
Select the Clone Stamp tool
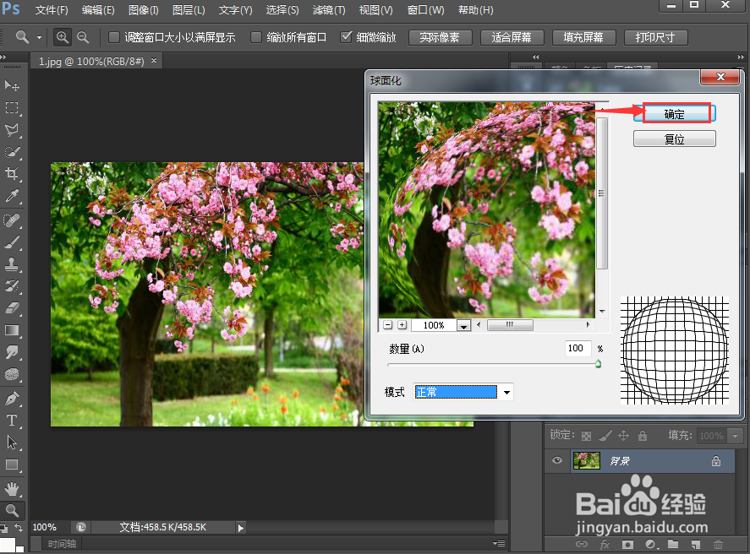pos(12,264)
